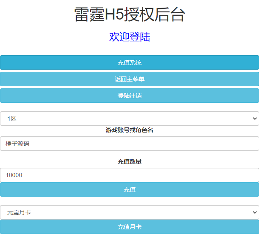Submit with the 充值月卡 button
The height and width of the screenshot is (237, 280).
tap(129, 227)
